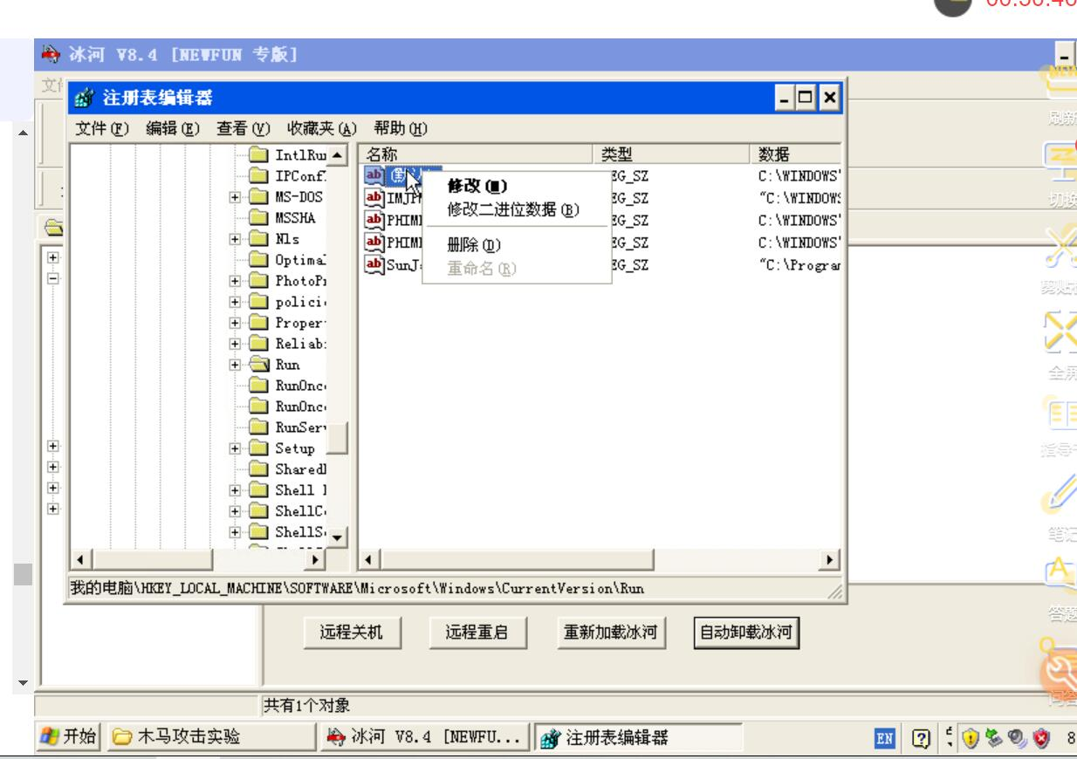Select the SunJa string value icon
The width and height of the screenshot is (1077, 759).
click(x=374, y=263)
